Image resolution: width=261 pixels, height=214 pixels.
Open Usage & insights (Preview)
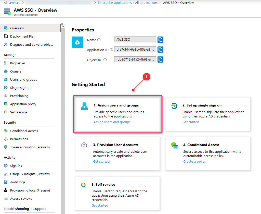(x=30, y=174)
